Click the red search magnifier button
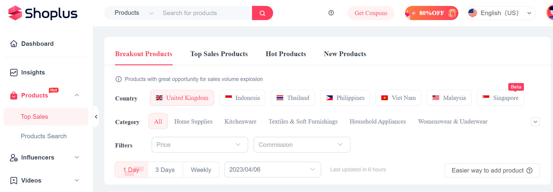 coord(262,13)
